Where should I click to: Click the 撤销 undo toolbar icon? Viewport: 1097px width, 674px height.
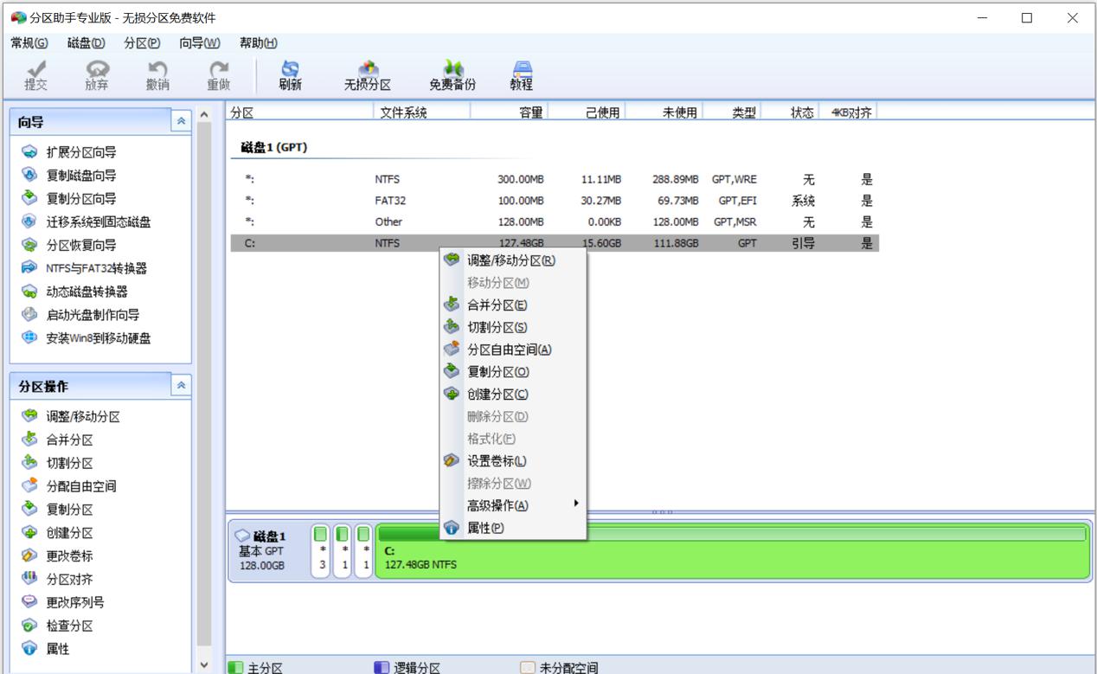(157, 75)
